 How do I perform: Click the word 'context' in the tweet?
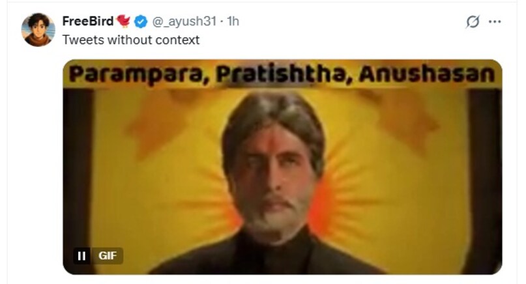point(177,40)
